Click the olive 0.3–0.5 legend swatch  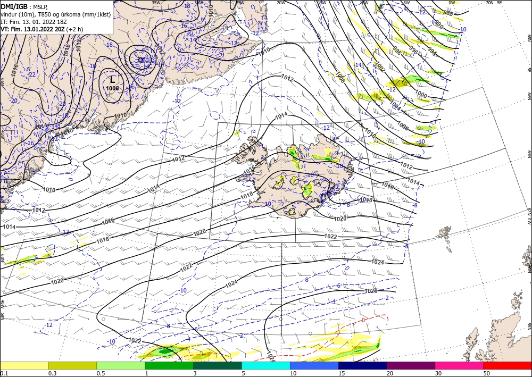[72, 365]
